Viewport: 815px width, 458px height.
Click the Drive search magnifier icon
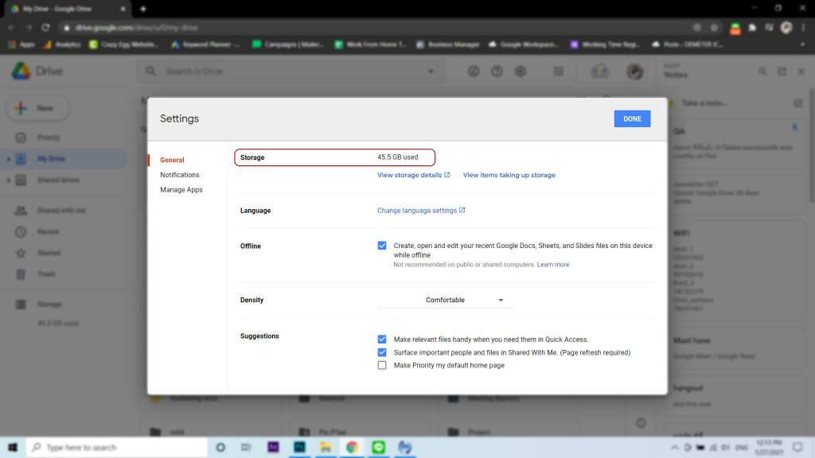click(150, 71)
